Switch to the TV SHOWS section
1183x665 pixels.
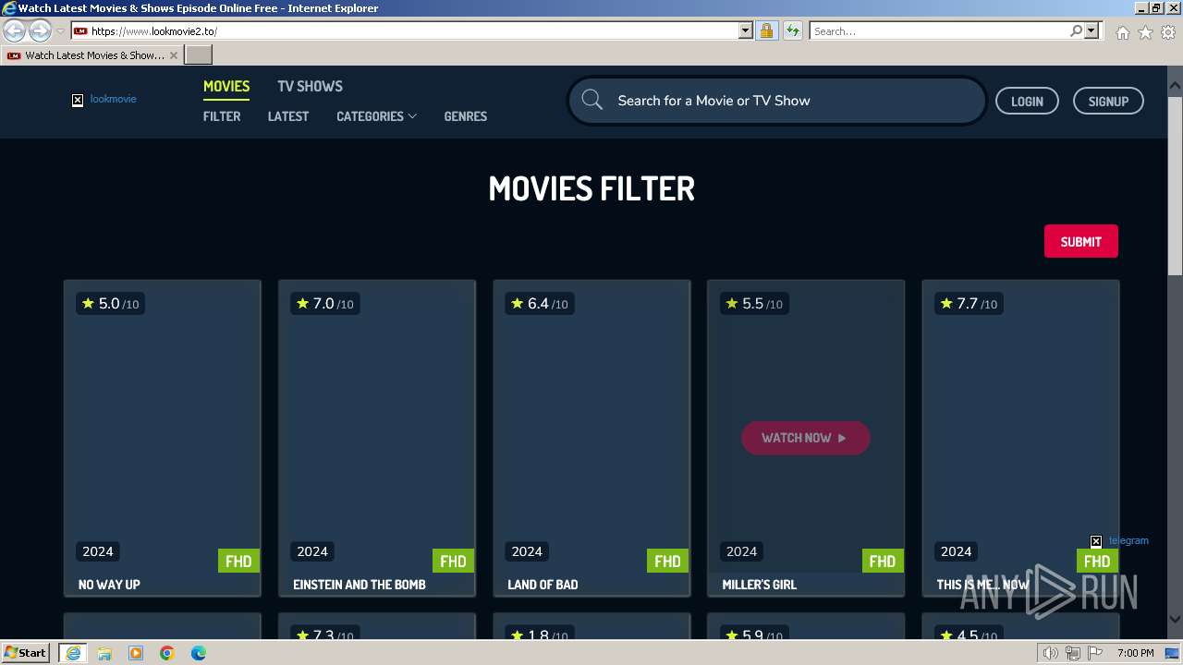(x=310, y=86)
